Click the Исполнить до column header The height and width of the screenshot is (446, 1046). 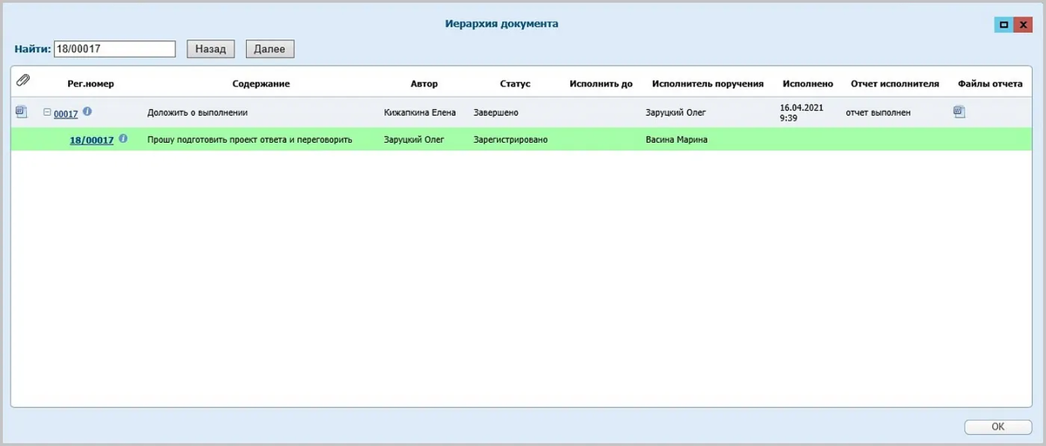(601, 84)
